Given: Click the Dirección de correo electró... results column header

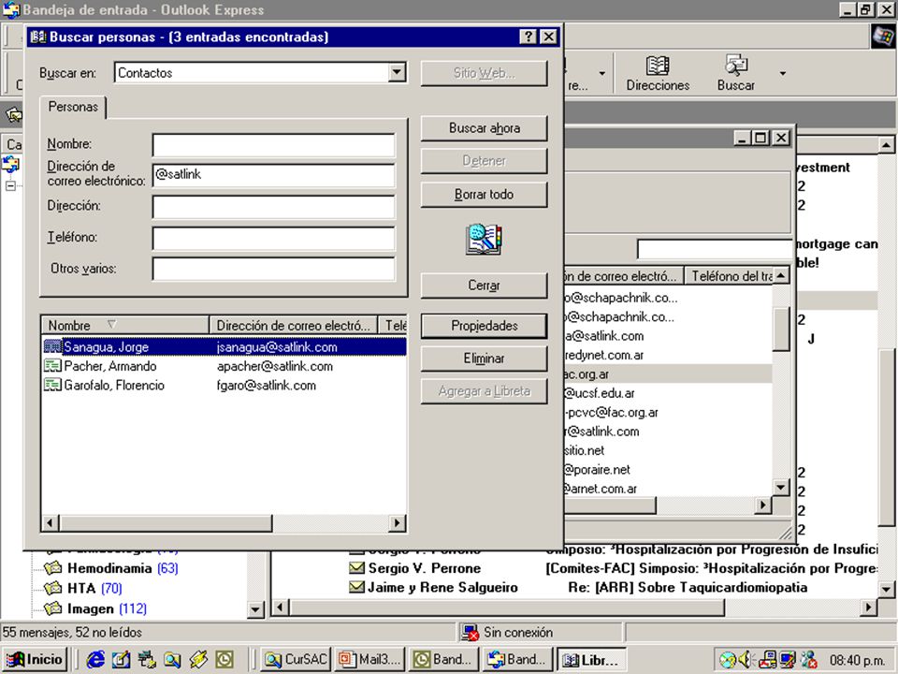Looking at the screenshot, I should point(293,325).
